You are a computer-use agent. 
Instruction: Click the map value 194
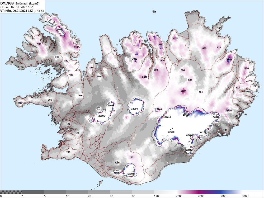(68, 152)
